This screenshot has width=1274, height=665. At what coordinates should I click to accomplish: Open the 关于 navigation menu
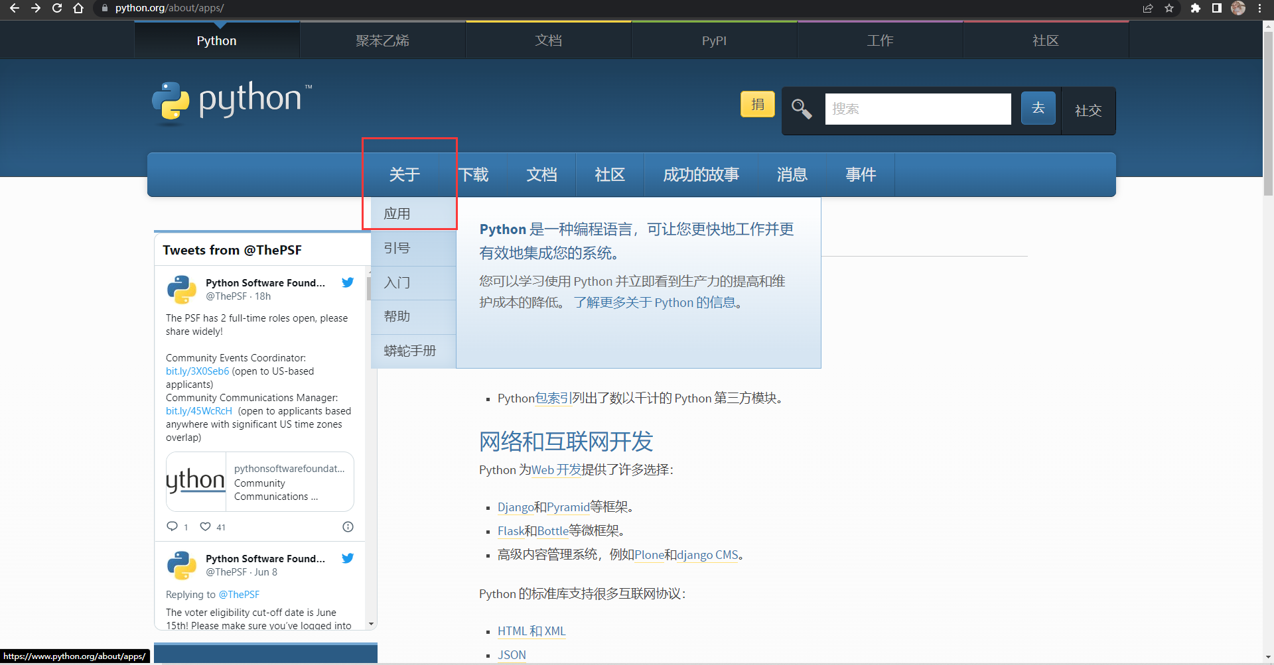(405, 174)
